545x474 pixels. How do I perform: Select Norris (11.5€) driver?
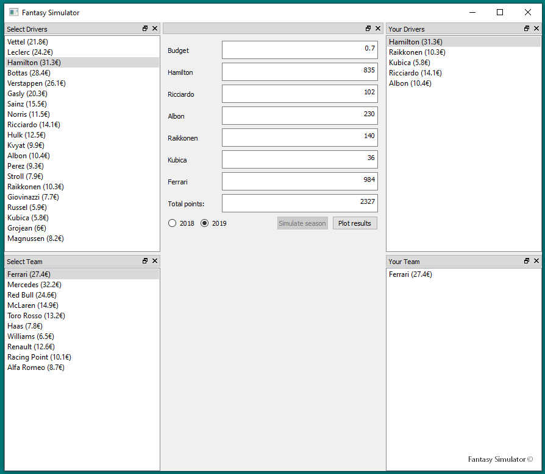click(82, 114)
